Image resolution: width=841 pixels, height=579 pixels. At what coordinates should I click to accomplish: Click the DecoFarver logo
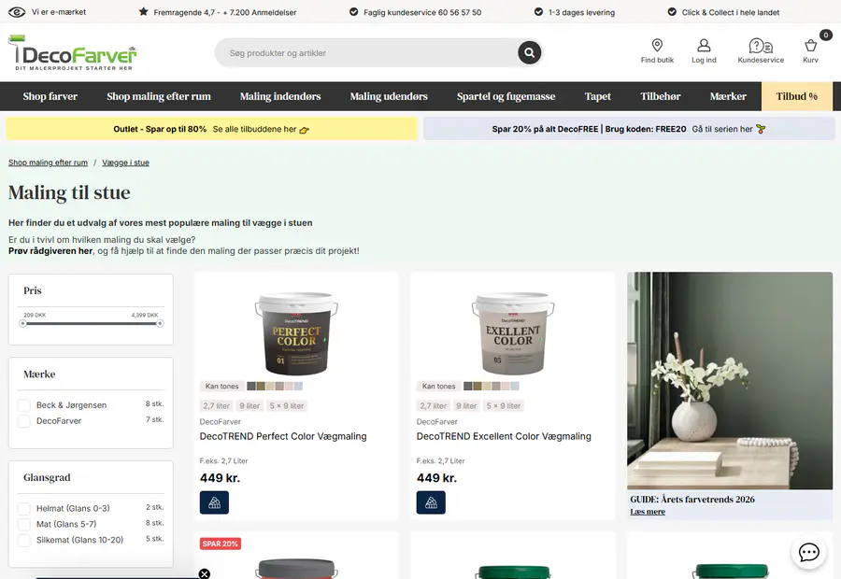point(72,52)
